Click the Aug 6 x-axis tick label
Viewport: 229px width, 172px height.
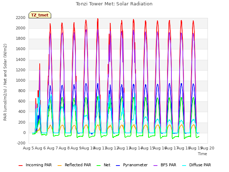[x=40, y=148]
